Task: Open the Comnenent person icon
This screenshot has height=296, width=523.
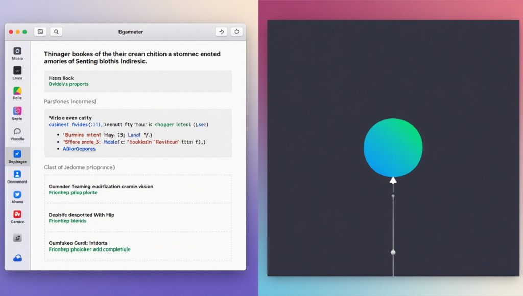Action: tap(17, 174)
